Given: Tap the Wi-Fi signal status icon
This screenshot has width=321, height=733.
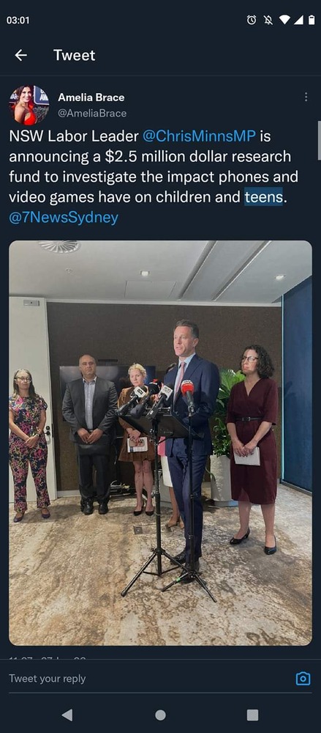Looking at the screenshot, I should [284, 20].
